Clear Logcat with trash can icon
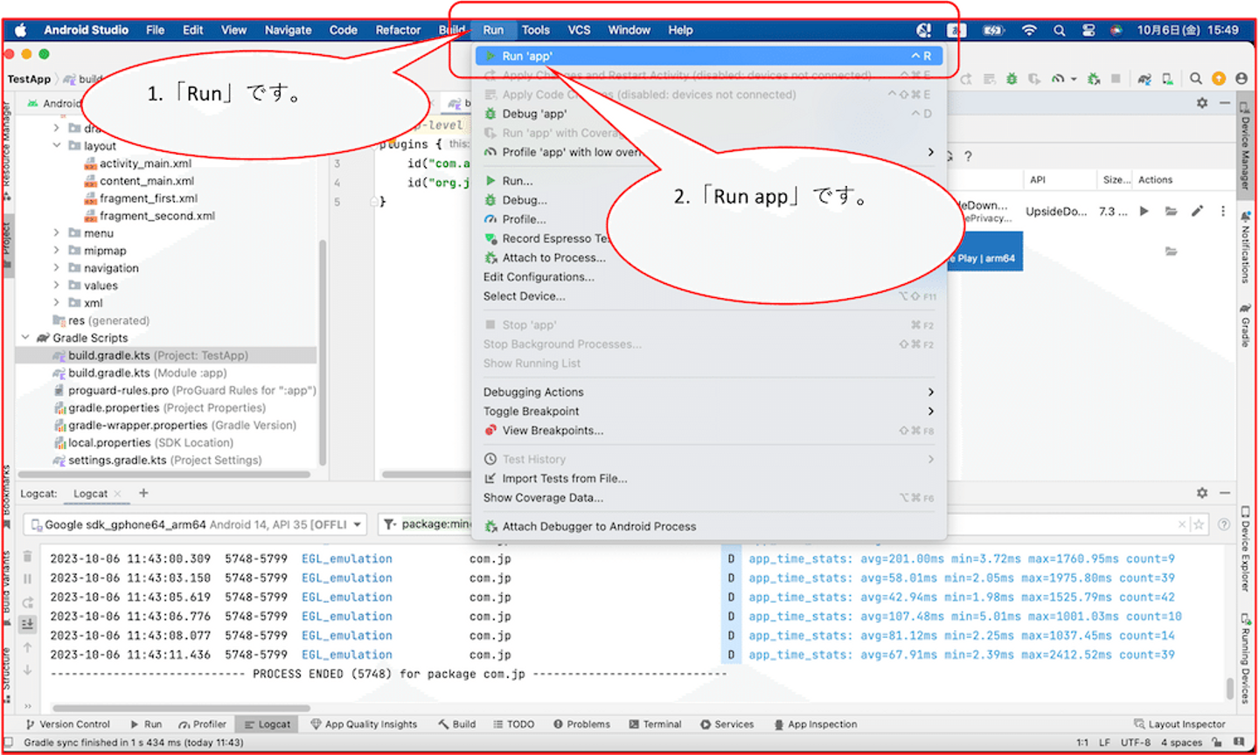 27,557
